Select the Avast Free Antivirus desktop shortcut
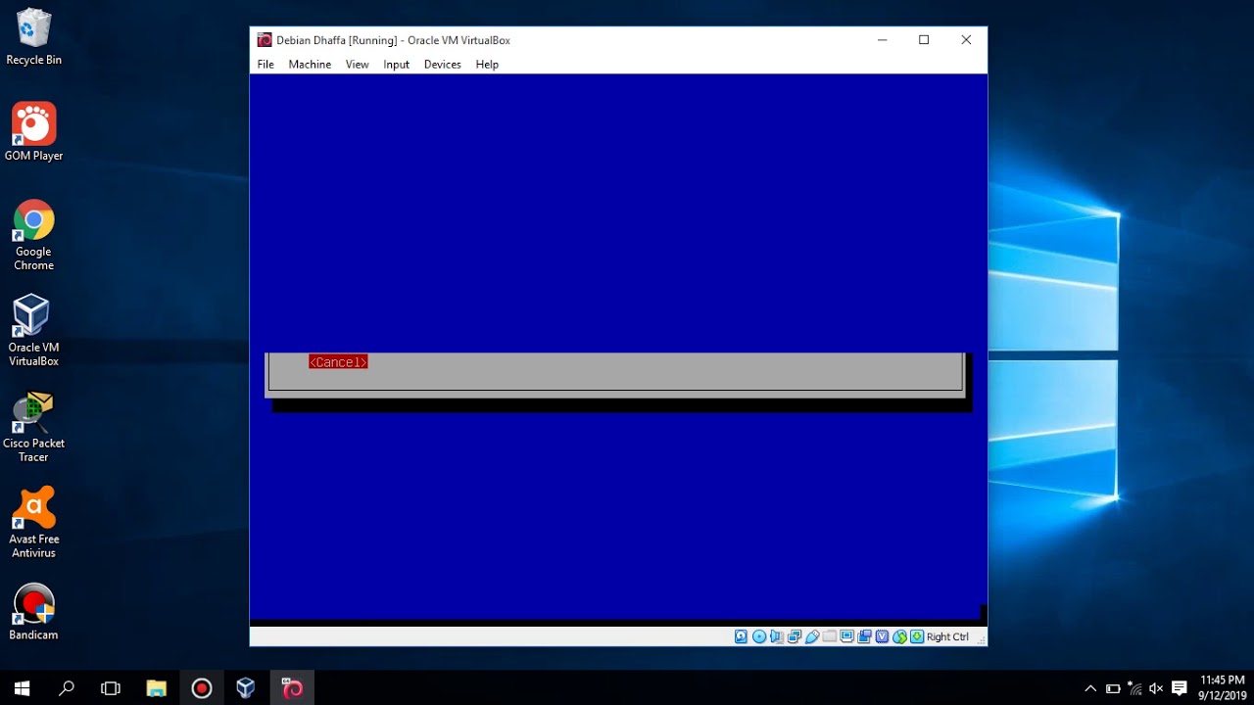The height and width of the screenshot is (705, 1254). [x=33, y=523]
